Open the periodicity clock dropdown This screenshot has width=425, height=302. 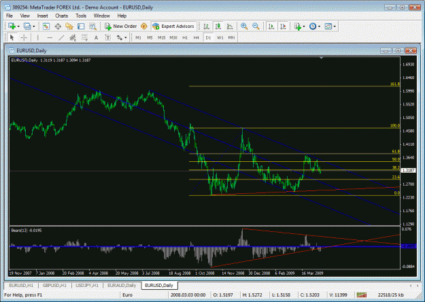point(315,27)
